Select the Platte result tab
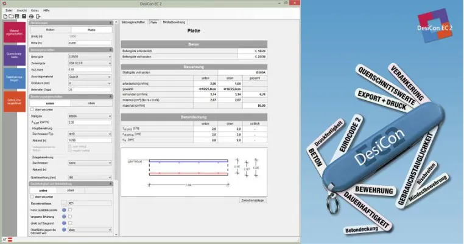Image resolution: width=464 pixels, height=244 pixels. click(x=153, y=22)
